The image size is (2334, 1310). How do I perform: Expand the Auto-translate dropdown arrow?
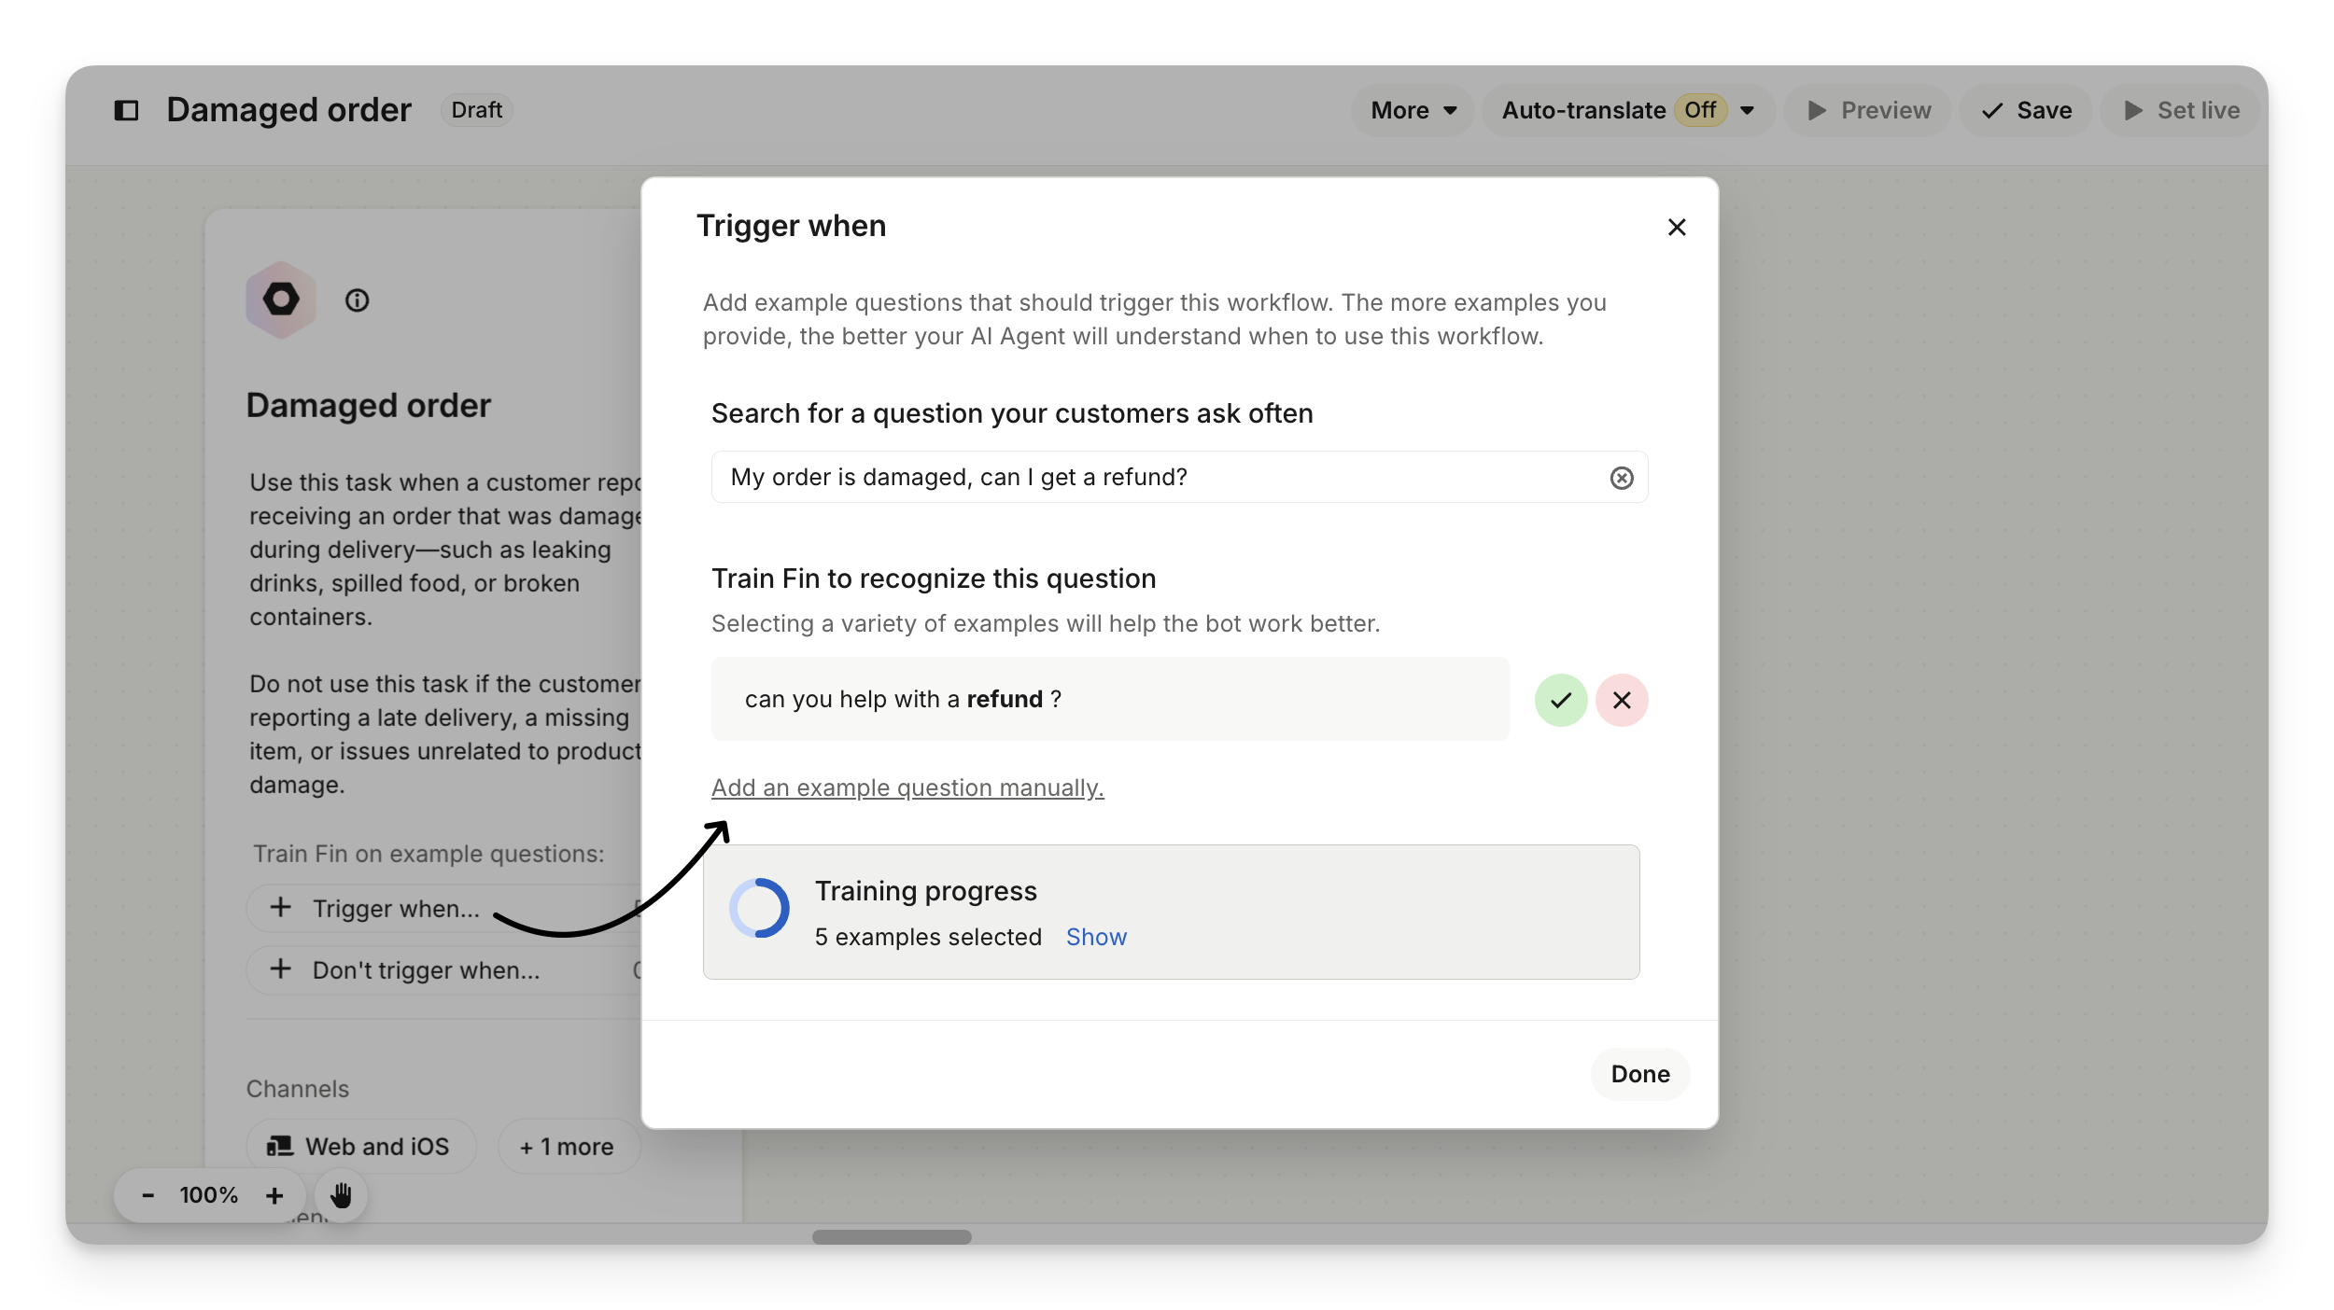click(1748, 110)
